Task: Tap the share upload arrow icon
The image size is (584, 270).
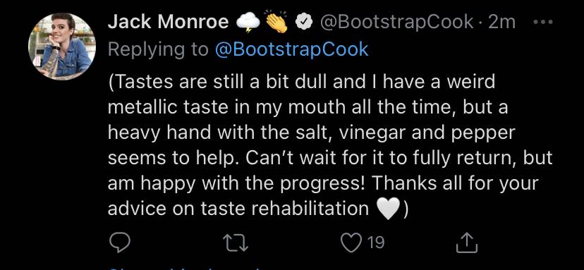Action: click(467, 243)
